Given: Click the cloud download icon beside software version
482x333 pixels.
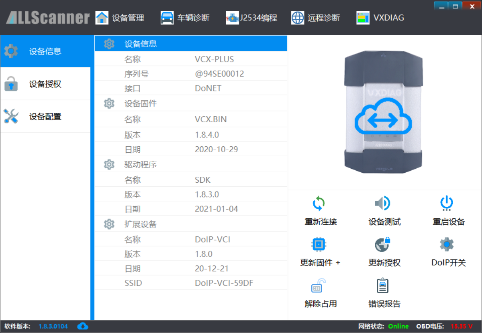Looking at the screenshot, I should click(x=83, y=326).
